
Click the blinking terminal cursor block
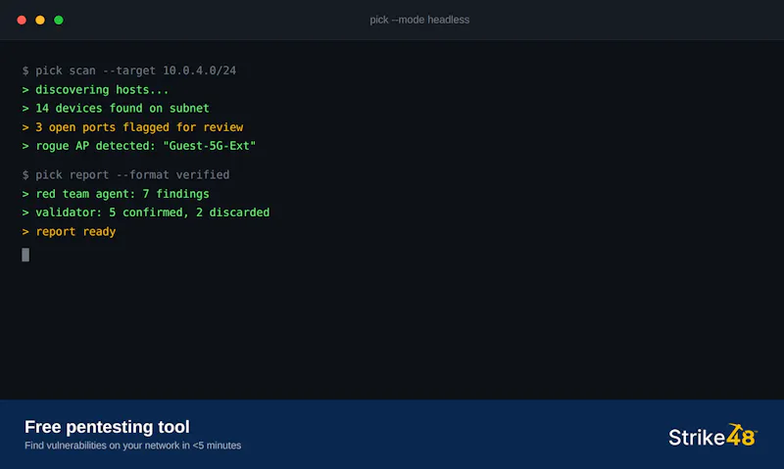(25, 255)
